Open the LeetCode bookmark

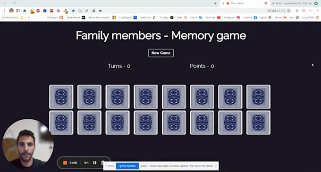[148, 17]
